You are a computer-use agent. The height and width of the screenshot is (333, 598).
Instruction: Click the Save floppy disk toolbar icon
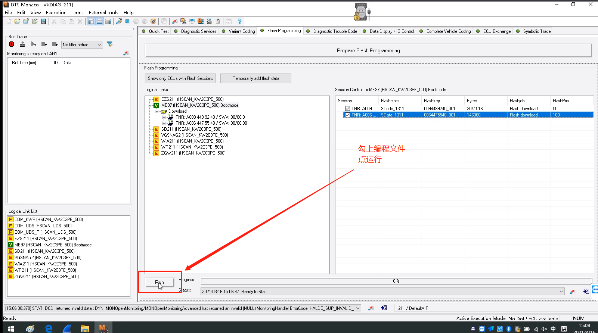point(43,21)
